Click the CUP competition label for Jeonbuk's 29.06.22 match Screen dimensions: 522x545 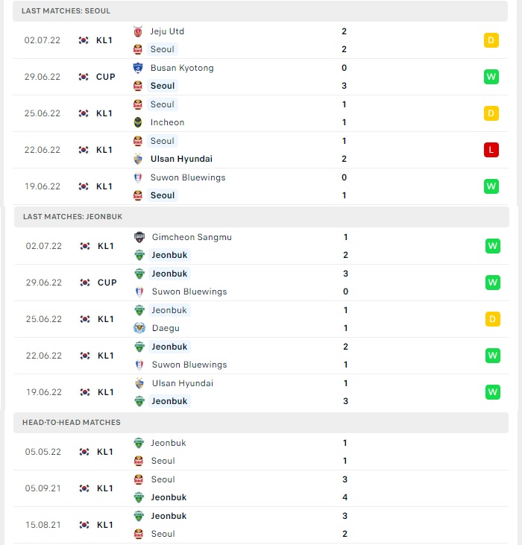click(107, 283)
